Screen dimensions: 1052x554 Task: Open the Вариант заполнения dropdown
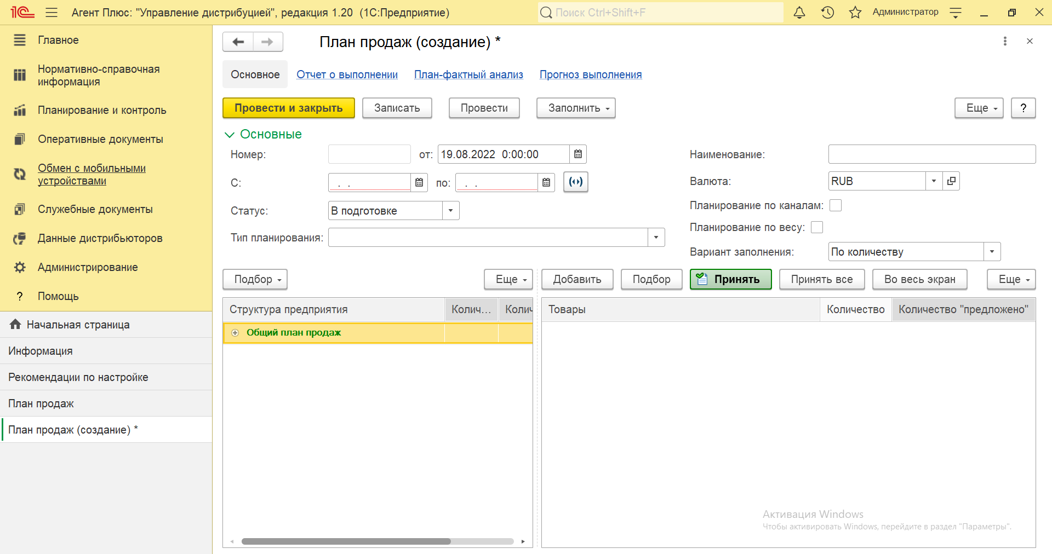tap(992, 252)
